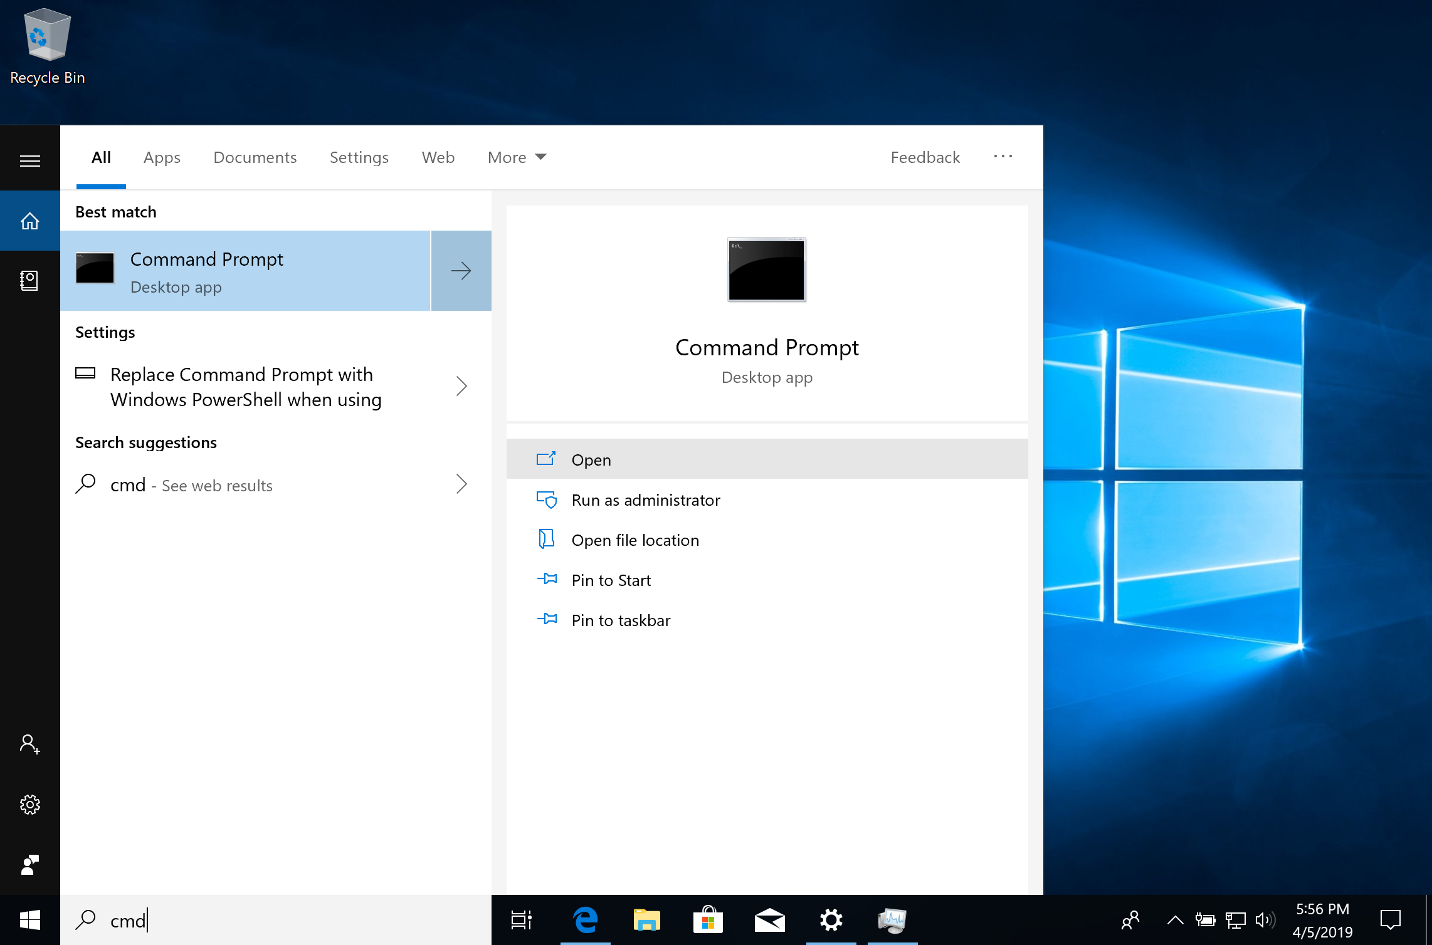
Task: Select Pin to Start option
Action: tap(612, 579)
